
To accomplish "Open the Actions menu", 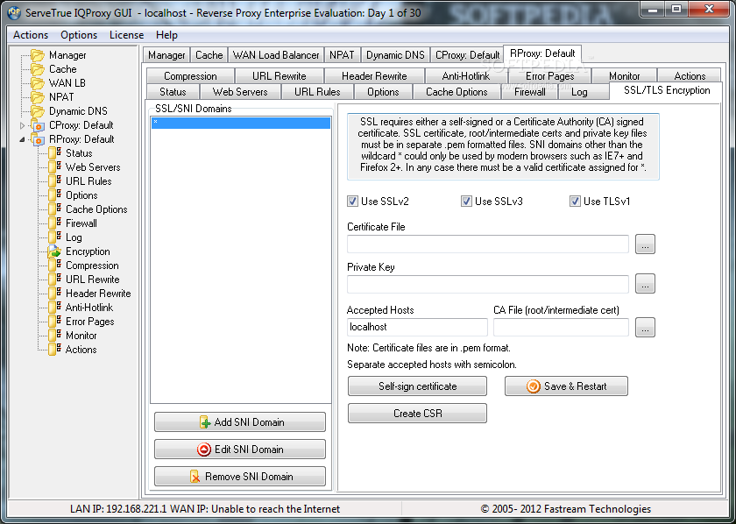I will tap(31, 35).
